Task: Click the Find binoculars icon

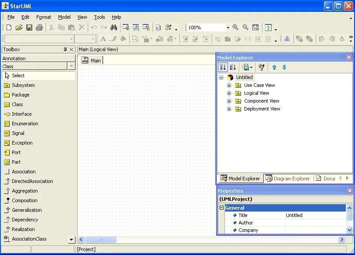Action: (114, 28)
